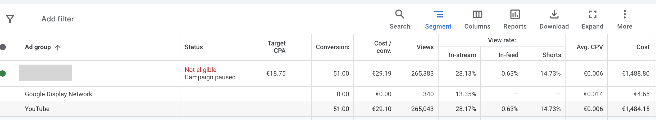Download the table data
This screenshot has width=656, height=120.
pos(554,19)
